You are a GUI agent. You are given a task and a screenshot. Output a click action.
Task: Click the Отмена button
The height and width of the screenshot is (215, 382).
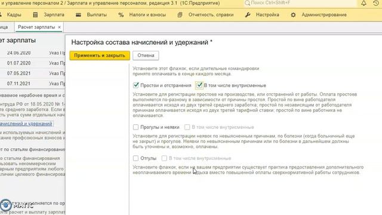pos(146,56)
